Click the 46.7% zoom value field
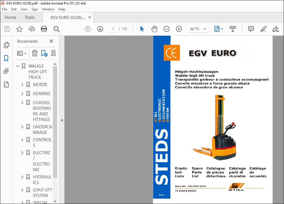 [x=195, y=29]
